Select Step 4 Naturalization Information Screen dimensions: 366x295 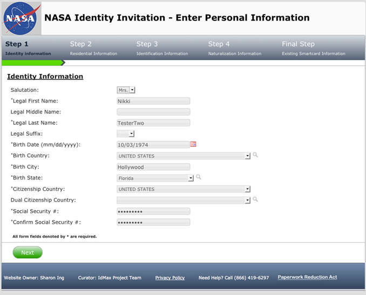pos(234,48)
